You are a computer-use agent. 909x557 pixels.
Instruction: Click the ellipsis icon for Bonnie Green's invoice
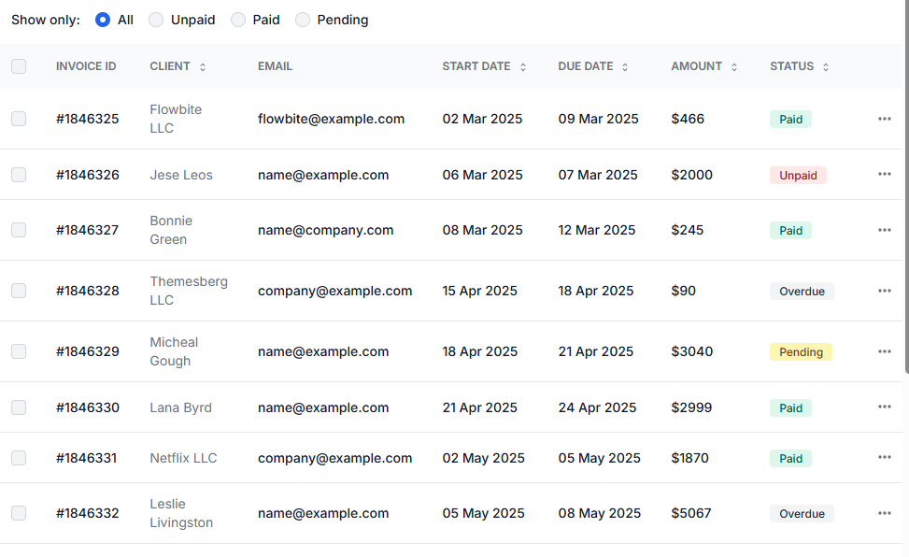click(x=884, y=230)
